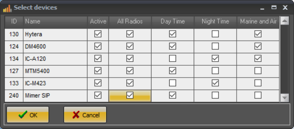The image size is (294, 129).
Task: Uncheck Active for Hytera
Action: (x=98, y=34)
